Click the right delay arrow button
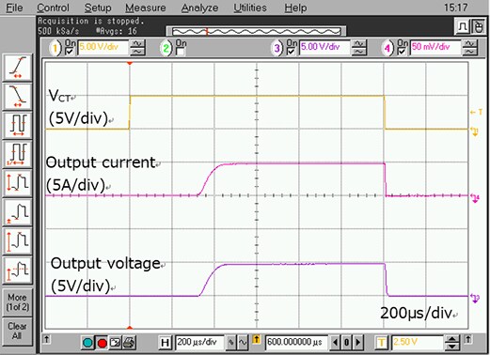Image resolution: width=490 pixels, height=355 pixels. [358, 343]
